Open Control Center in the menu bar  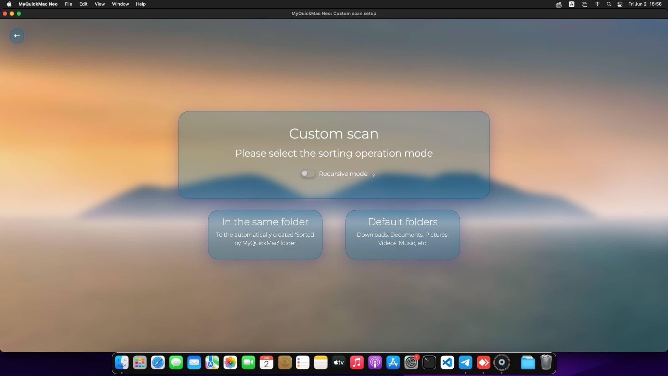point(620,4)
